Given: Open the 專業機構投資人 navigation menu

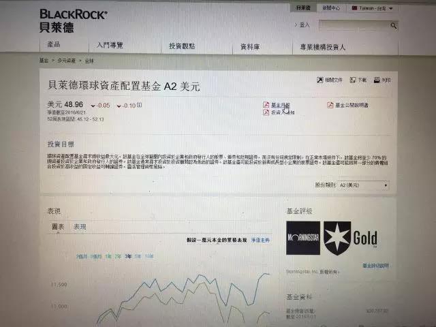Looking at the screenshot, I should (322, 47).
